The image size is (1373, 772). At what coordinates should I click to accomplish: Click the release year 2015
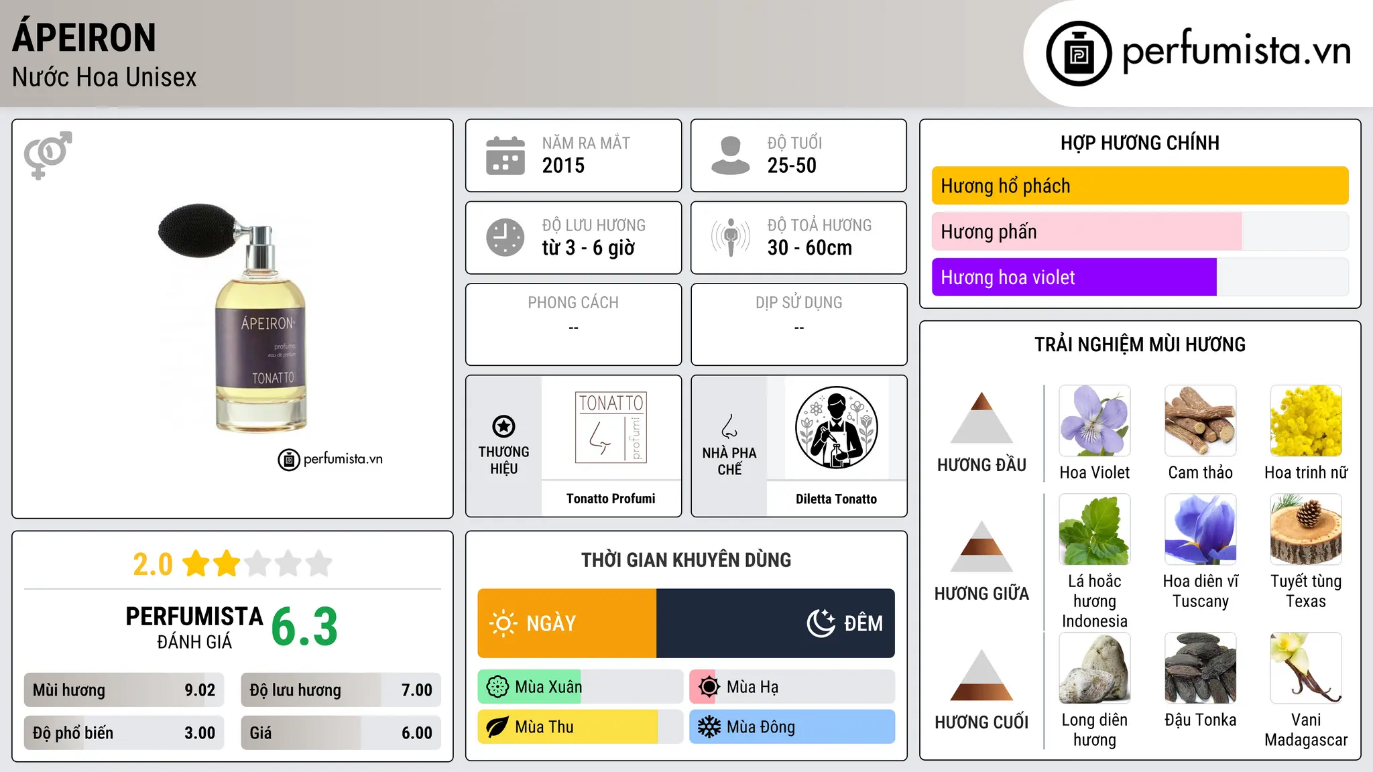pos(563,166)
